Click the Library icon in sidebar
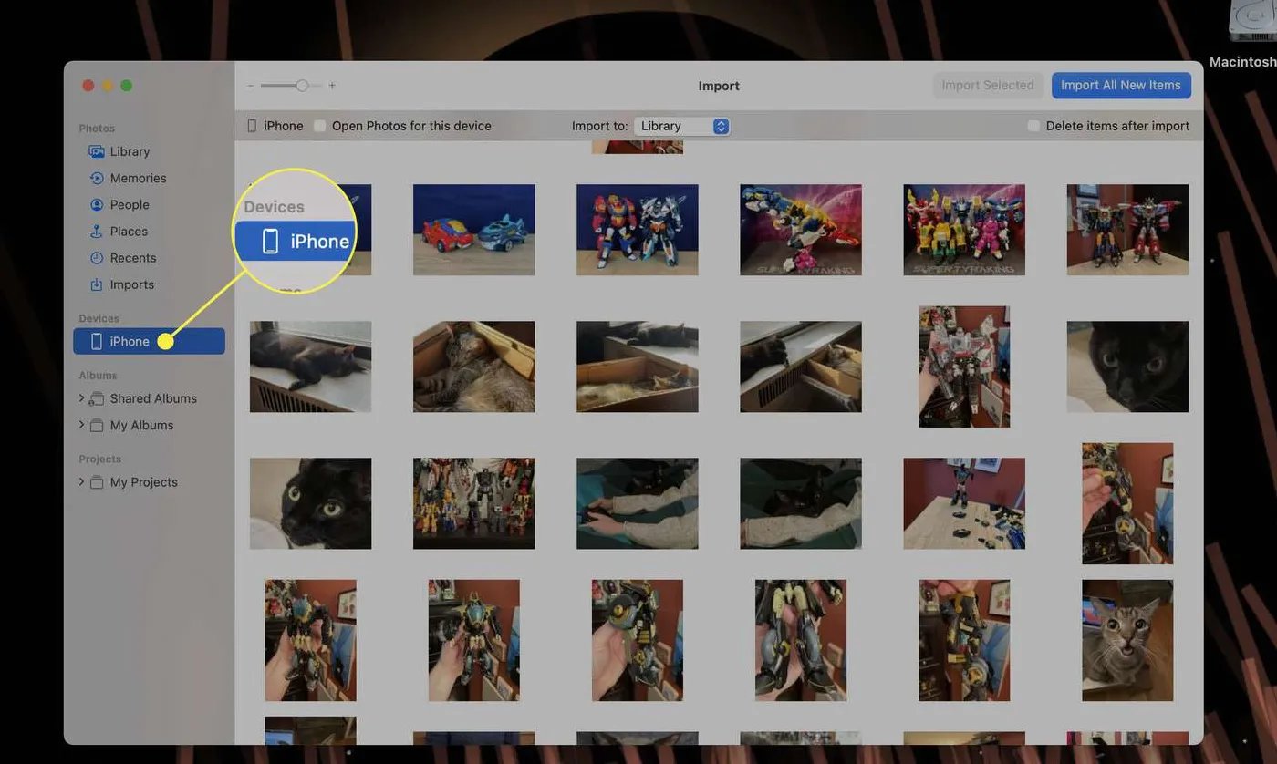 (x=96, y=151)
